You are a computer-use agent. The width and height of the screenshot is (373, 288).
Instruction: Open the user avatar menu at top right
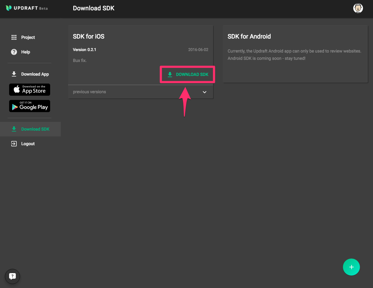pos(358,8)
